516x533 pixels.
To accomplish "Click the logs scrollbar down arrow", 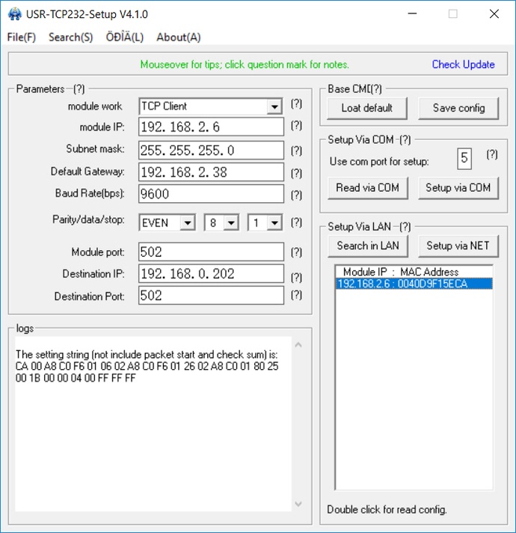I will [x=298, y=504].
